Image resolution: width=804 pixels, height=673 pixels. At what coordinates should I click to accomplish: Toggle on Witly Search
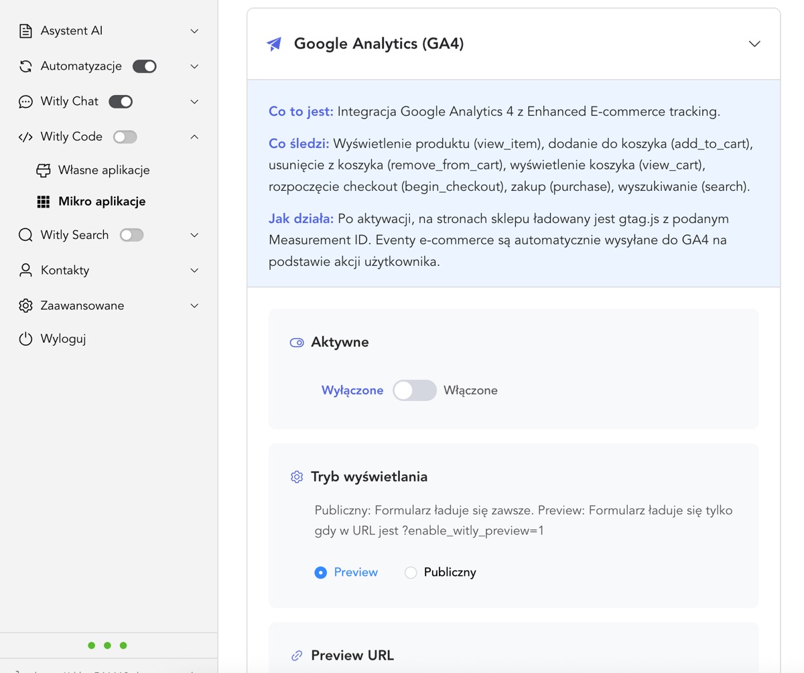click(131, 234)
